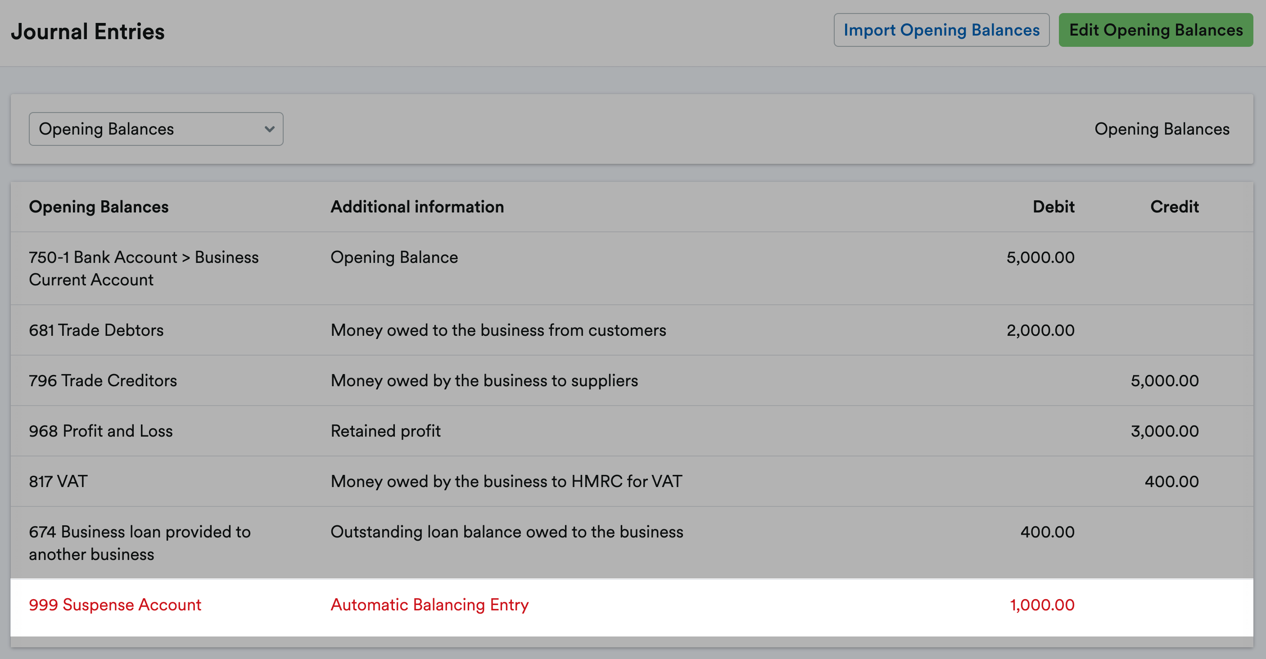
Task: Click the 5,000.00 debit amount for Bank Account
Action: pos(1040,257)
